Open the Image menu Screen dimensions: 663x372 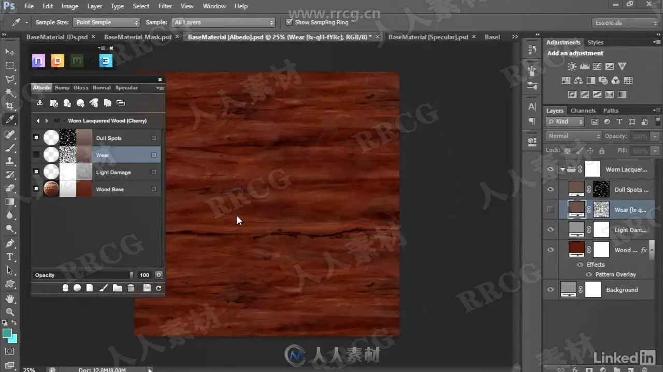click(70, 6)
